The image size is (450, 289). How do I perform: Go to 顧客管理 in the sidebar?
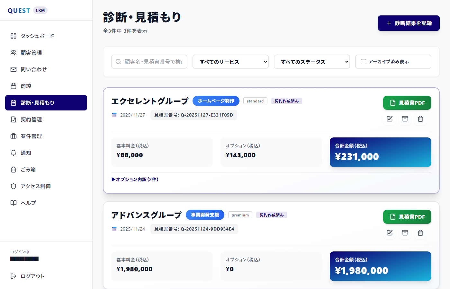coord(31,53)
